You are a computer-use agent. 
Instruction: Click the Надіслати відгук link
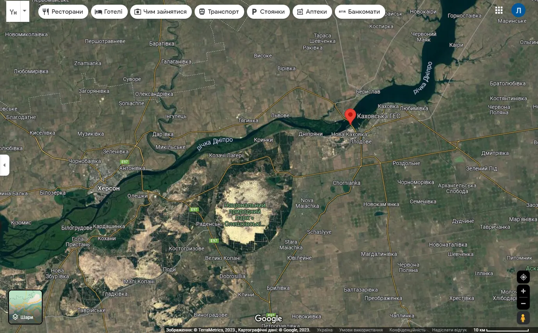(x=449, y=330)
